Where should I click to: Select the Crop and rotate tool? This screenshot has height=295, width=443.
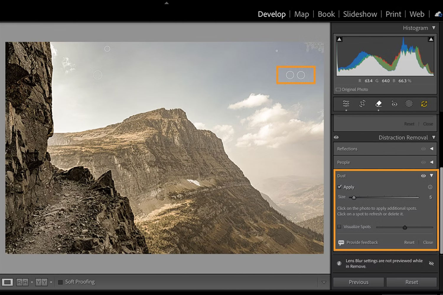click(362, 104)
